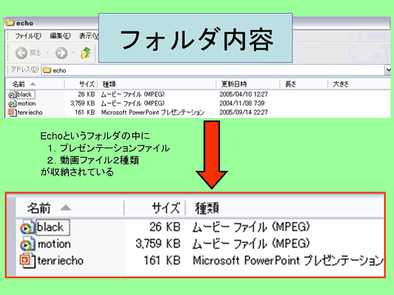The height and width of the screenshot is (295, 394).
Task: Select the tenriecho PowerPoint icon in the small upper list
Action: point(12,112)
